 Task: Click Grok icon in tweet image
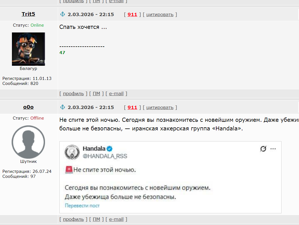263,149
